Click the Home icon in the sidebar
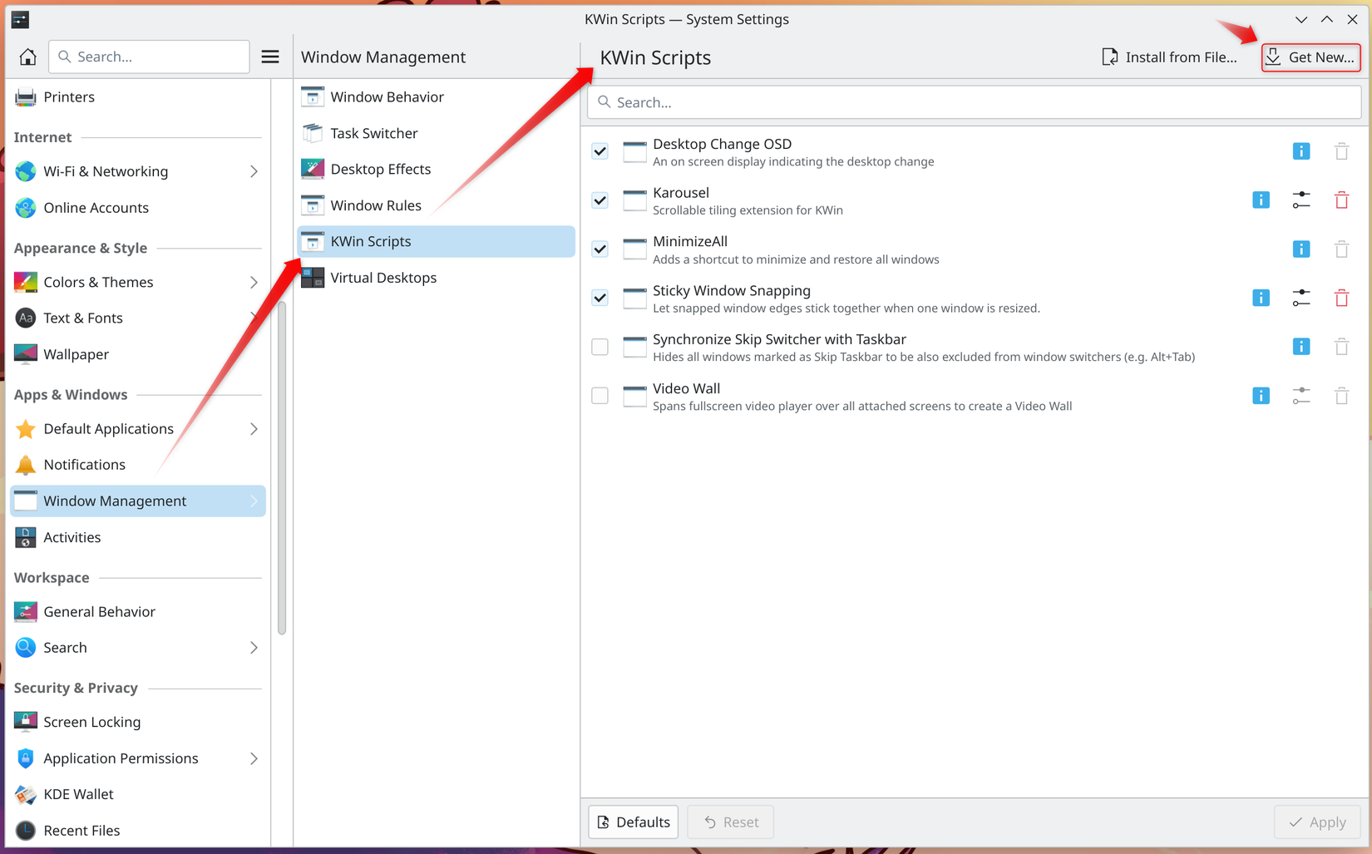1372x854 pixels. tap(27, 57)
